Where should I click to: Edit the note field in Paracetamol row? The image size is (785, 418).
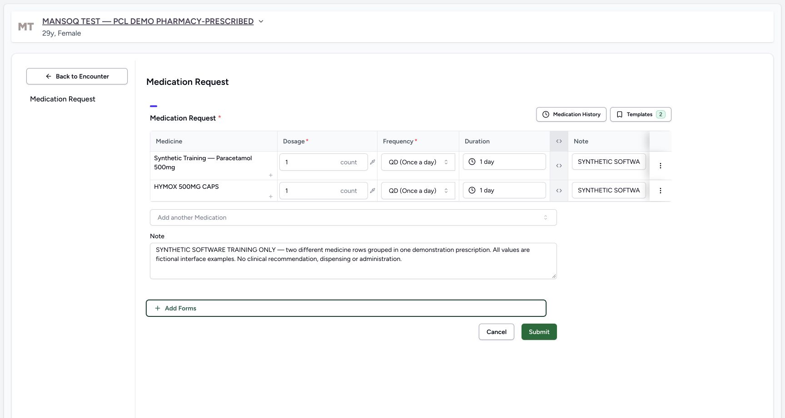609,162
